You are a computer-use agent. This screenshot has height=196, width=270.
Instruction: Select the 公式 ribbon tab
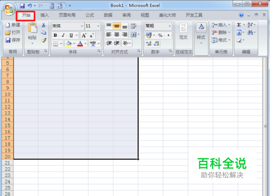[x=90, y=15]
